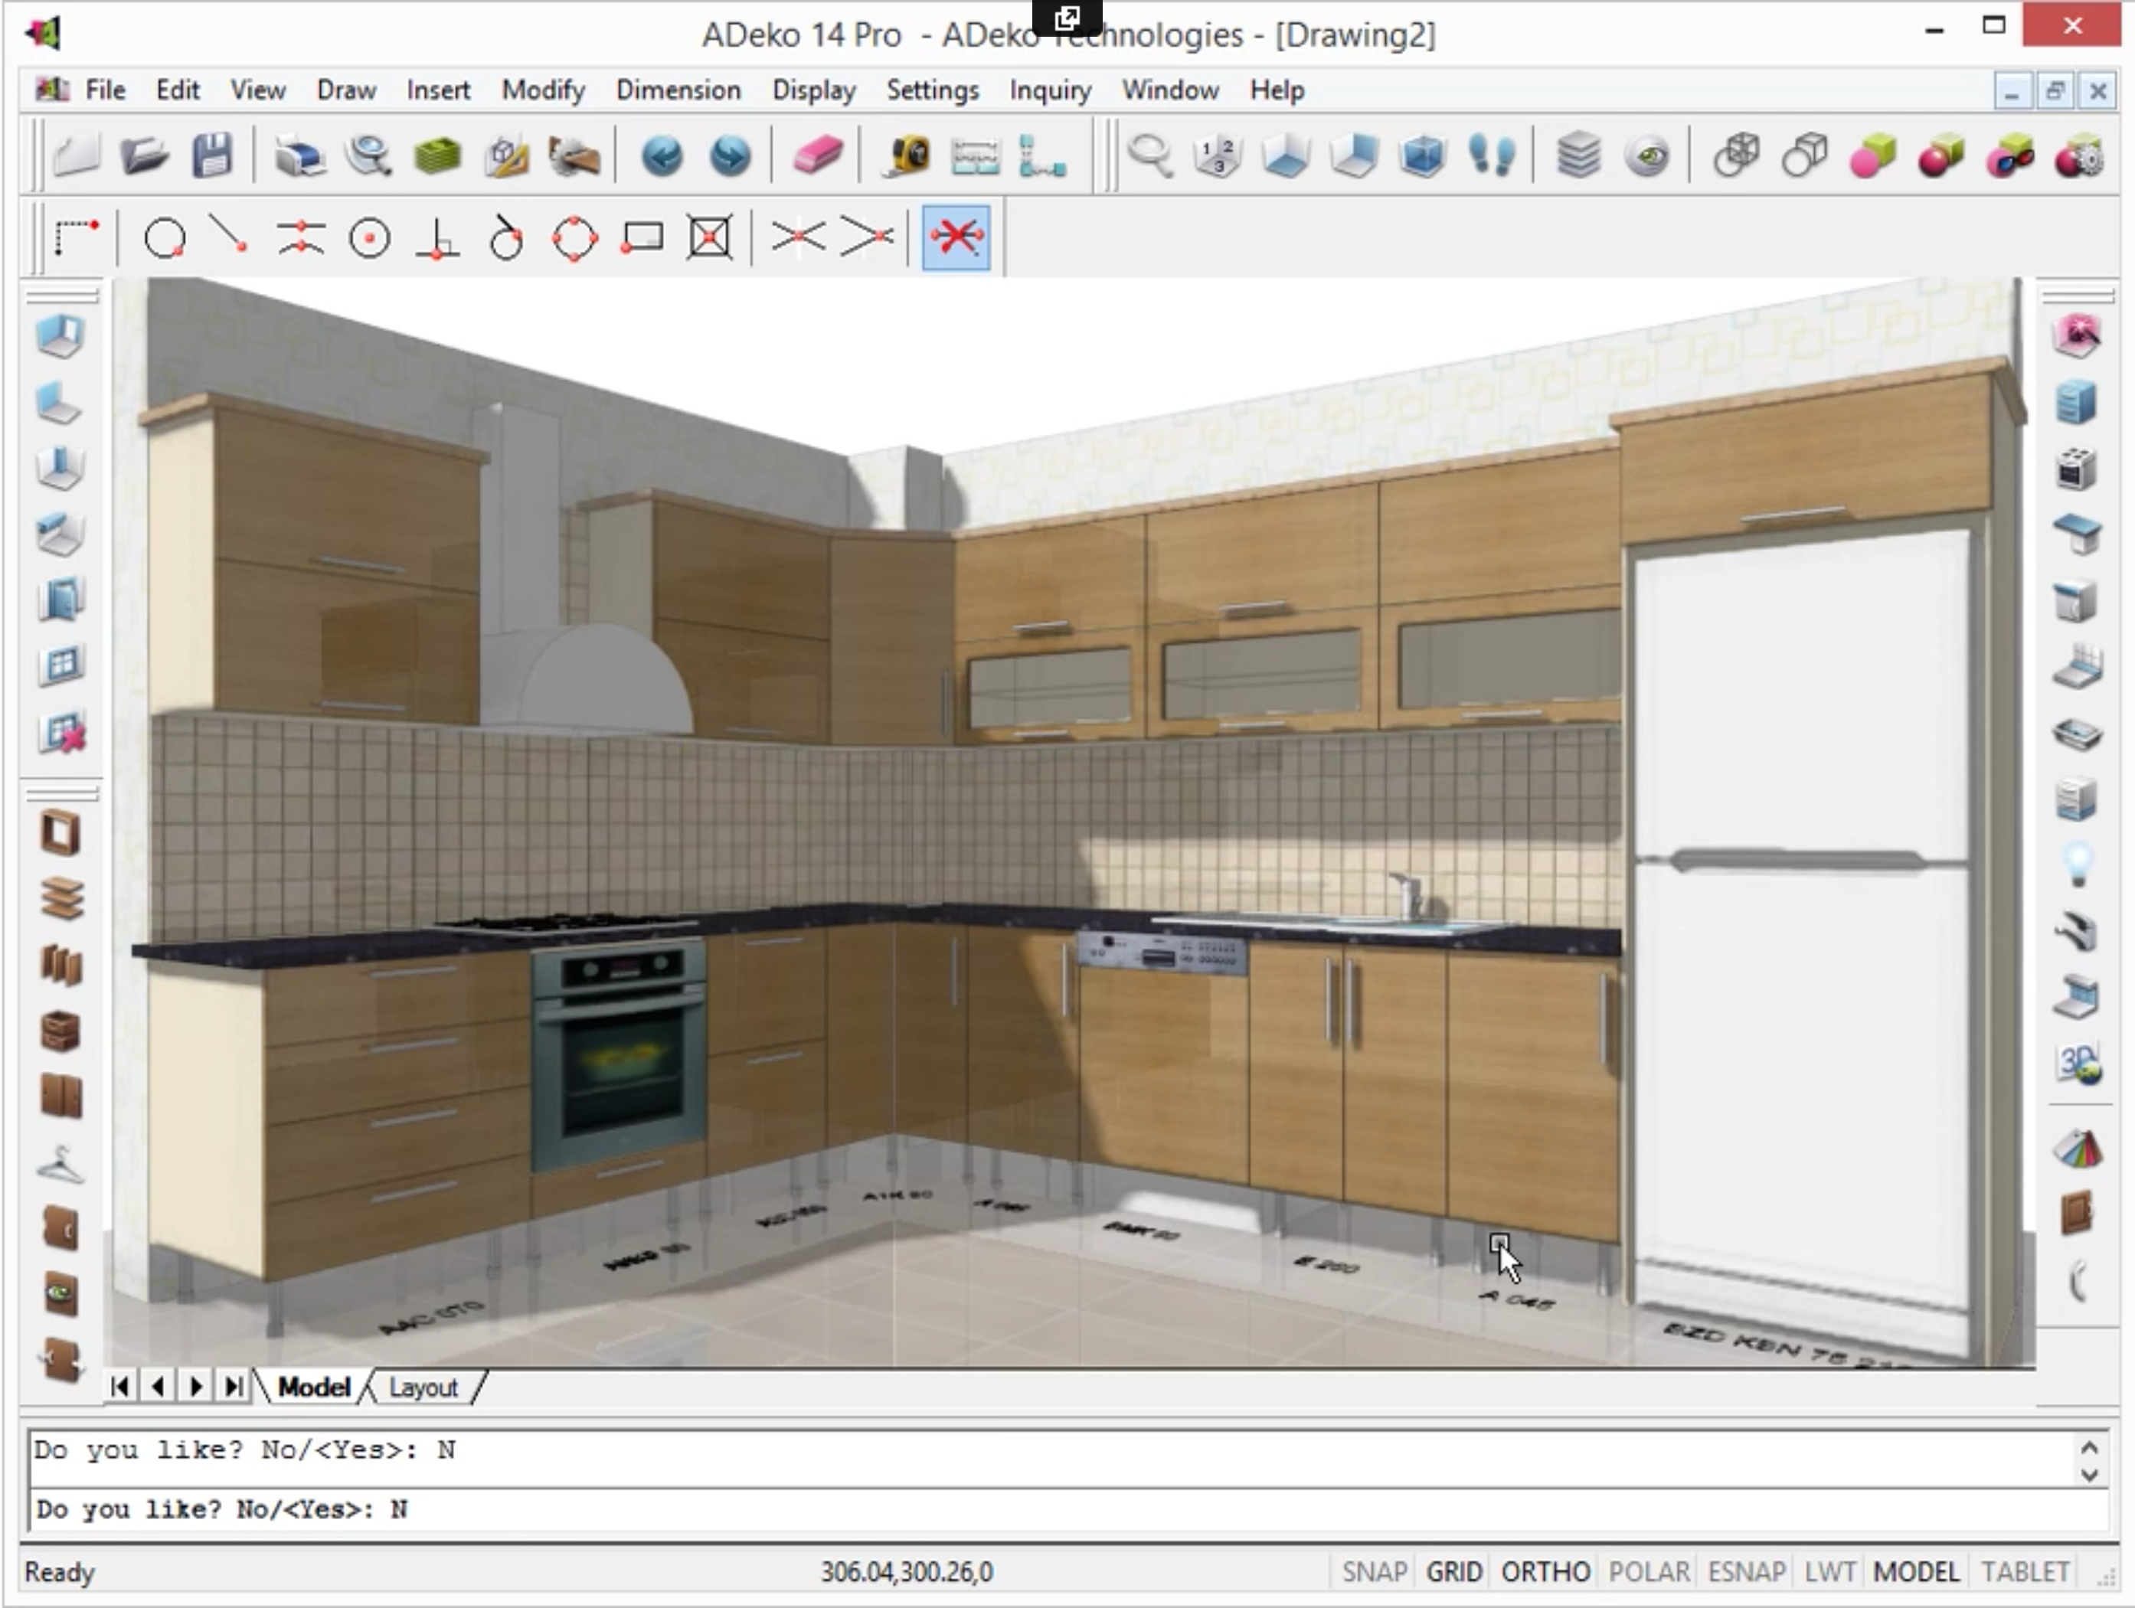Image resolution: width=2135 pixels, height=1608 pixels.
Task: Open the Edit menu
Action: tap(178, 90)
